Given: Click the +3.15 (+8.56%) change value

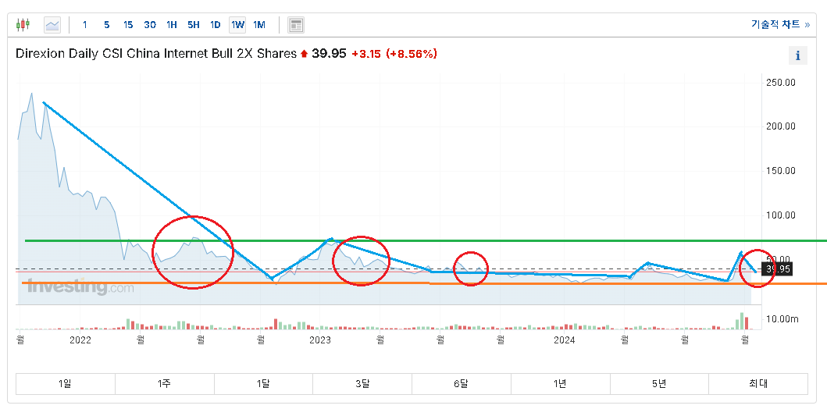Looking at the screenshot, I should click(394, 54).
